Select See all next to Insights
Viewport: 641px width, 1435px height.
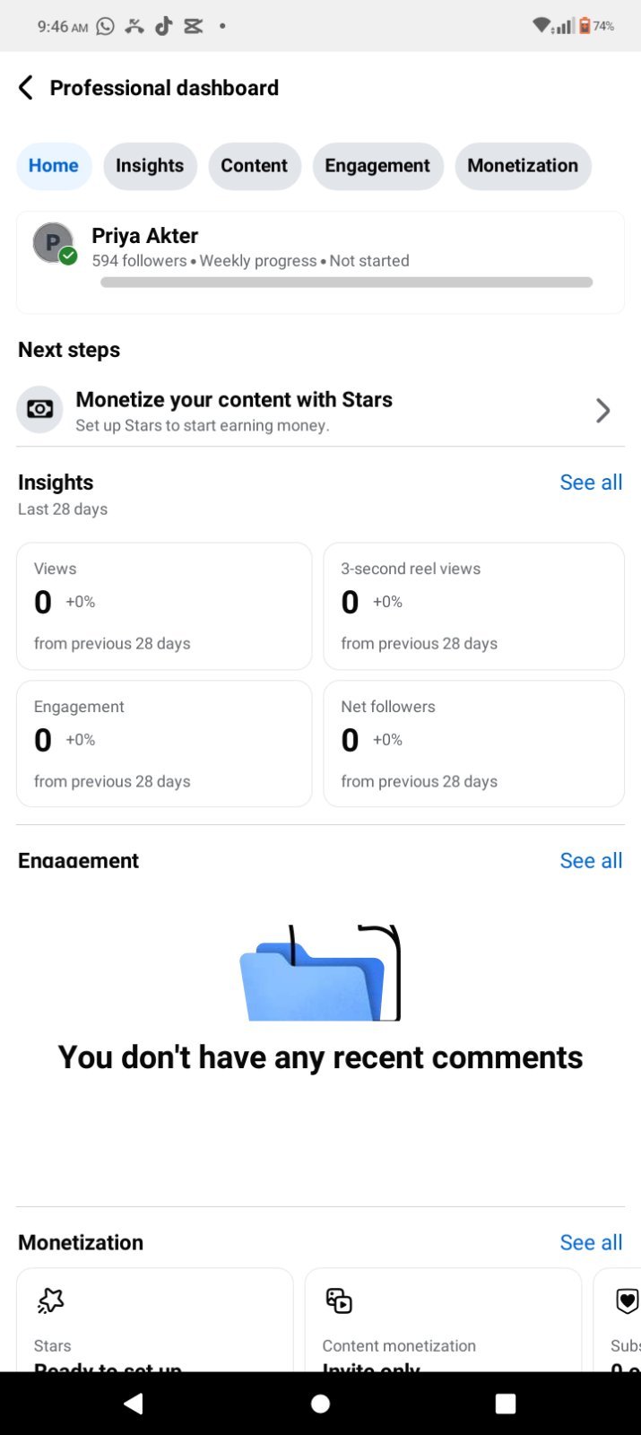point(591,483)
